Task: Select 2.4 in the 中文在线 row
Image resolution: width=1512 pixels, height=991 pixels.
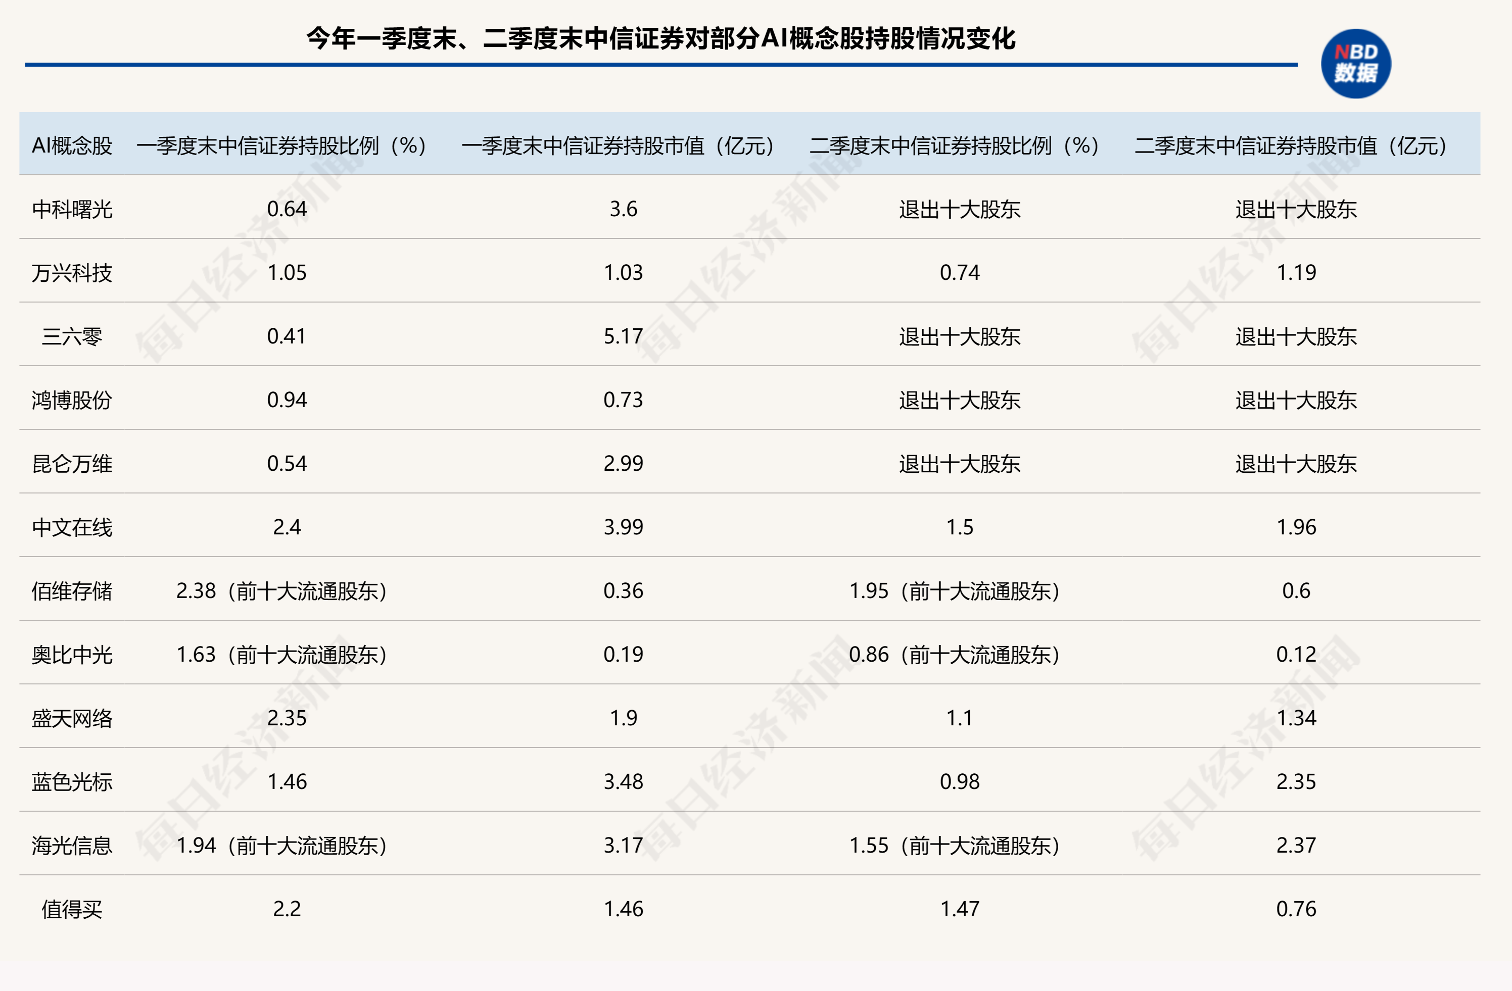Action: pos(287,527)
